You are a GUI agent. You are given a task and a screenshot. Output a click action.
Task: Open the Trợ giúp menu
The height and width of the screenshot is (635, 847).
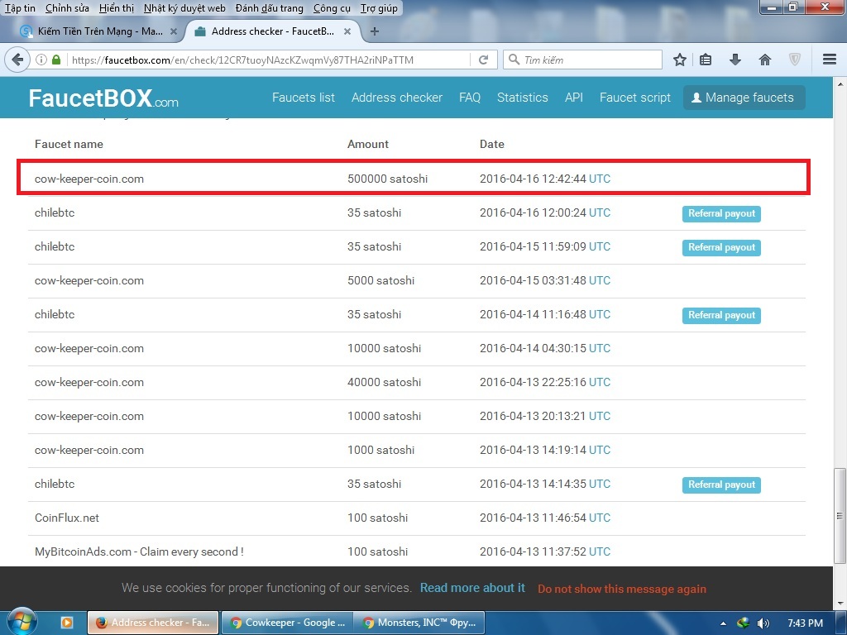tap(379, 8)
